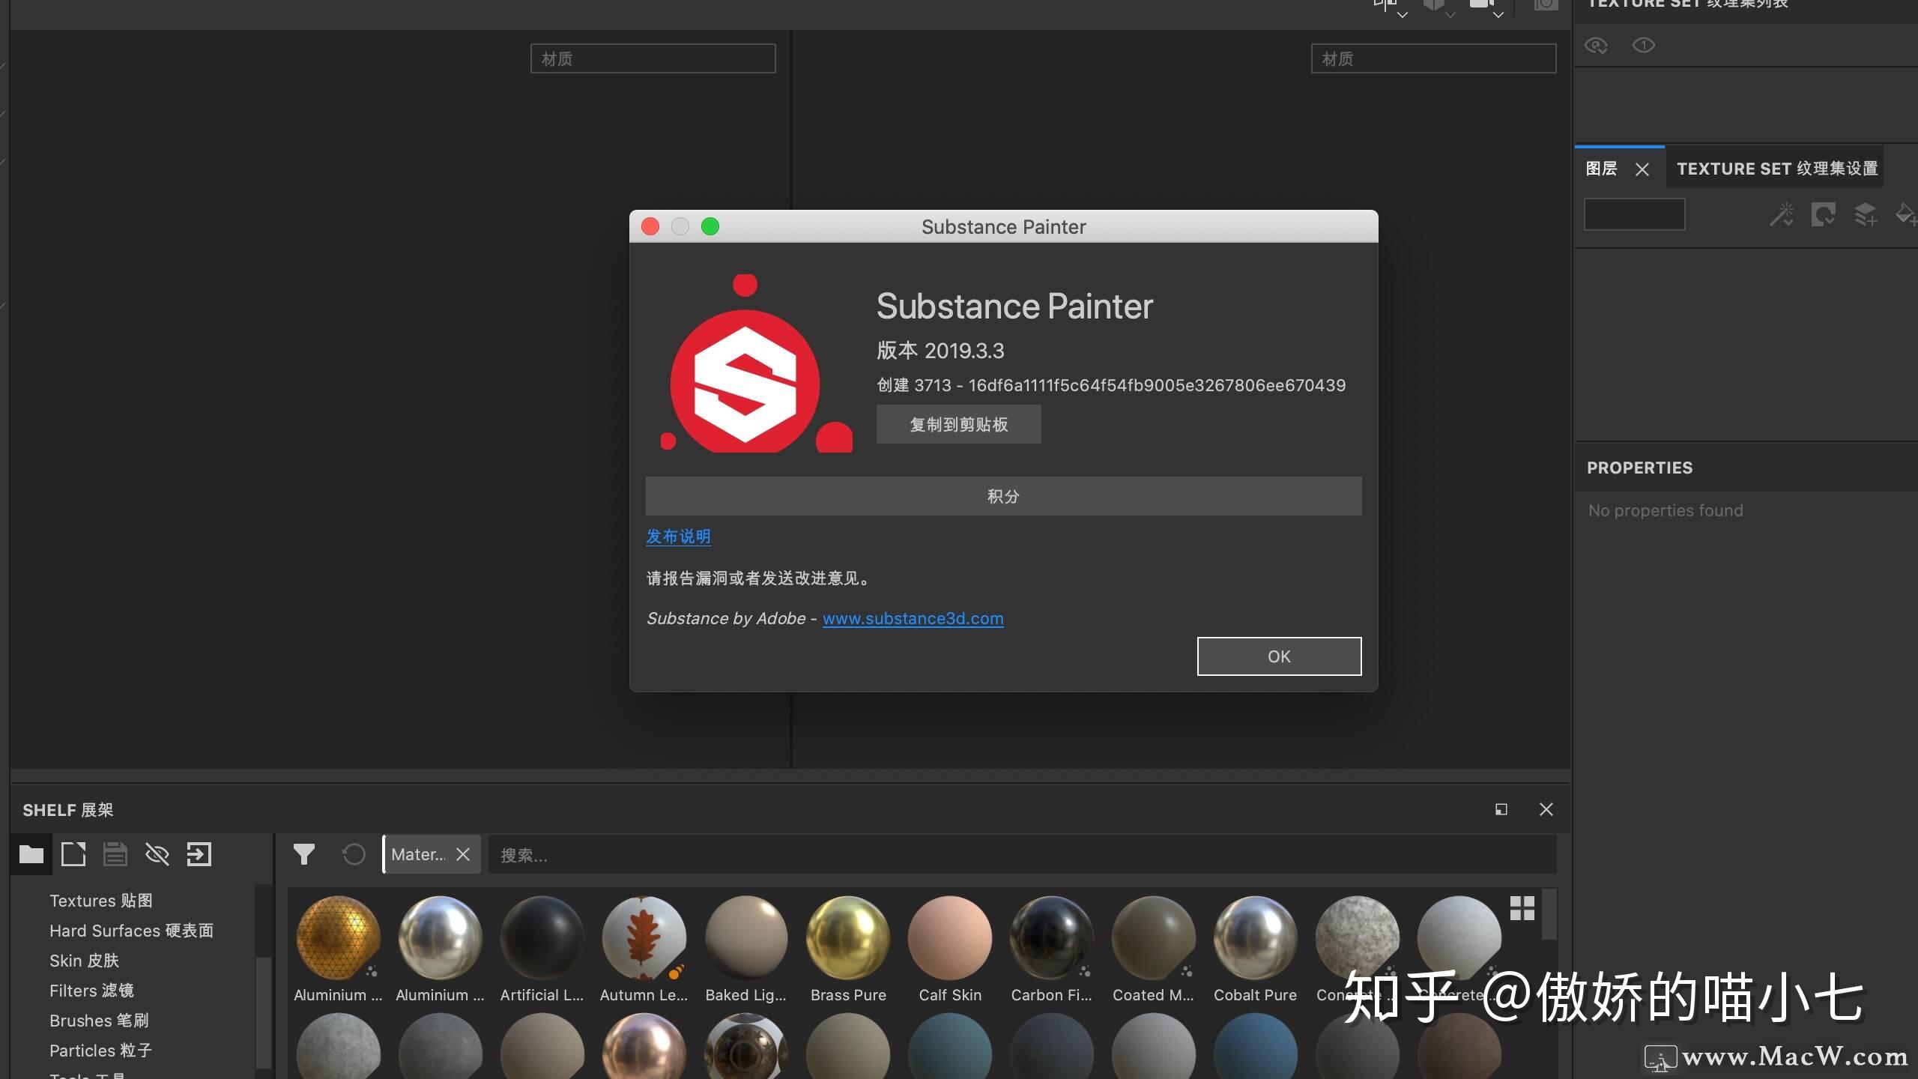The width and height of the screenshot is (1918, 1079).
Task: Switch to TEXTURE SET 纹理集设置 tab
Action: click(1776, 169)
